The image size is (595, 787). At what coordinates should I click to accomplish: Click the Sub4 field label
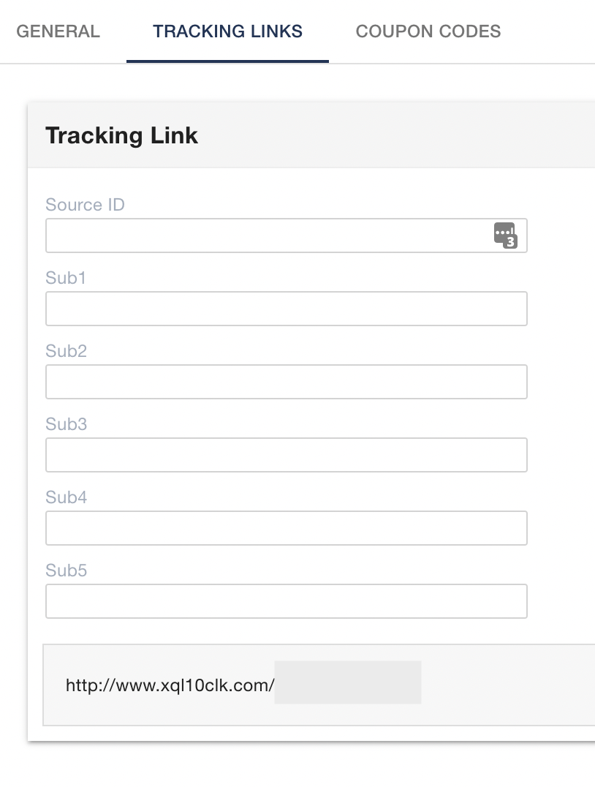(x=66, y=497)
